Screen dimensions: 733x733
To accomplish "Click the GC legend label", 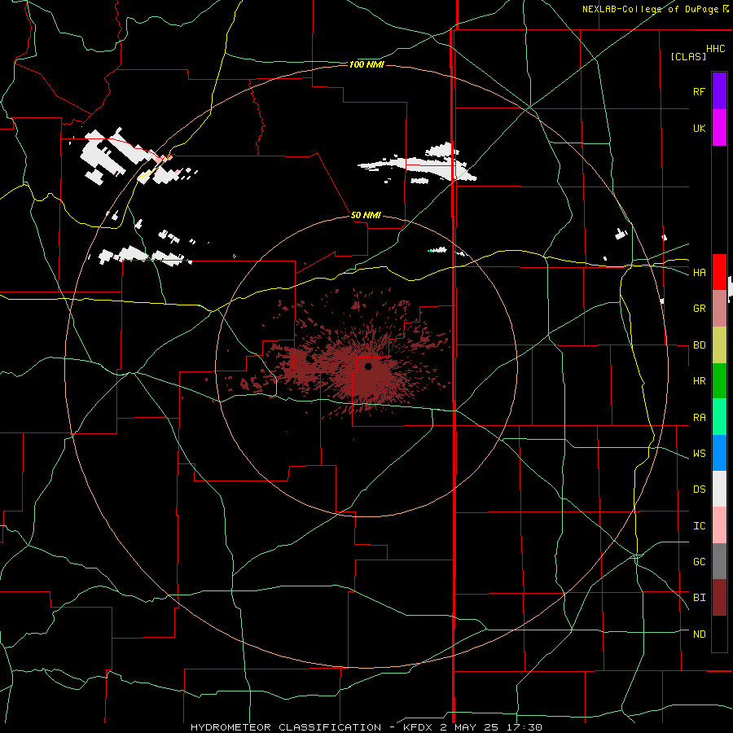I will click(699, 561).
